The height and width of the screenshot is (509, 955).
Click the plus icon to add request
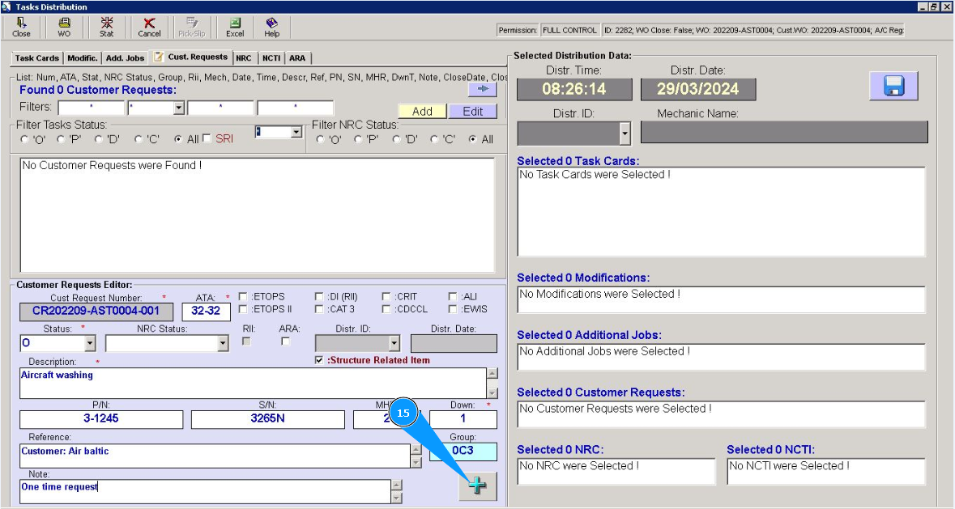477,486
